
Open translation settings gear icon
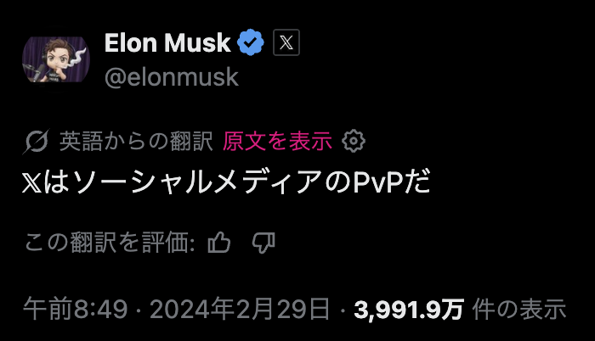pos(353,141)
